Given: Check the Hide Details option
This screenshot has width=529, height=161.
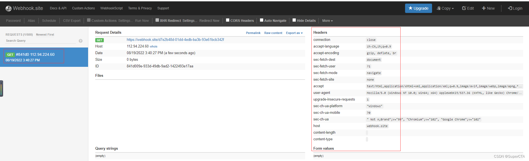Looking at the screenshot, I should [x=294, y=20].
